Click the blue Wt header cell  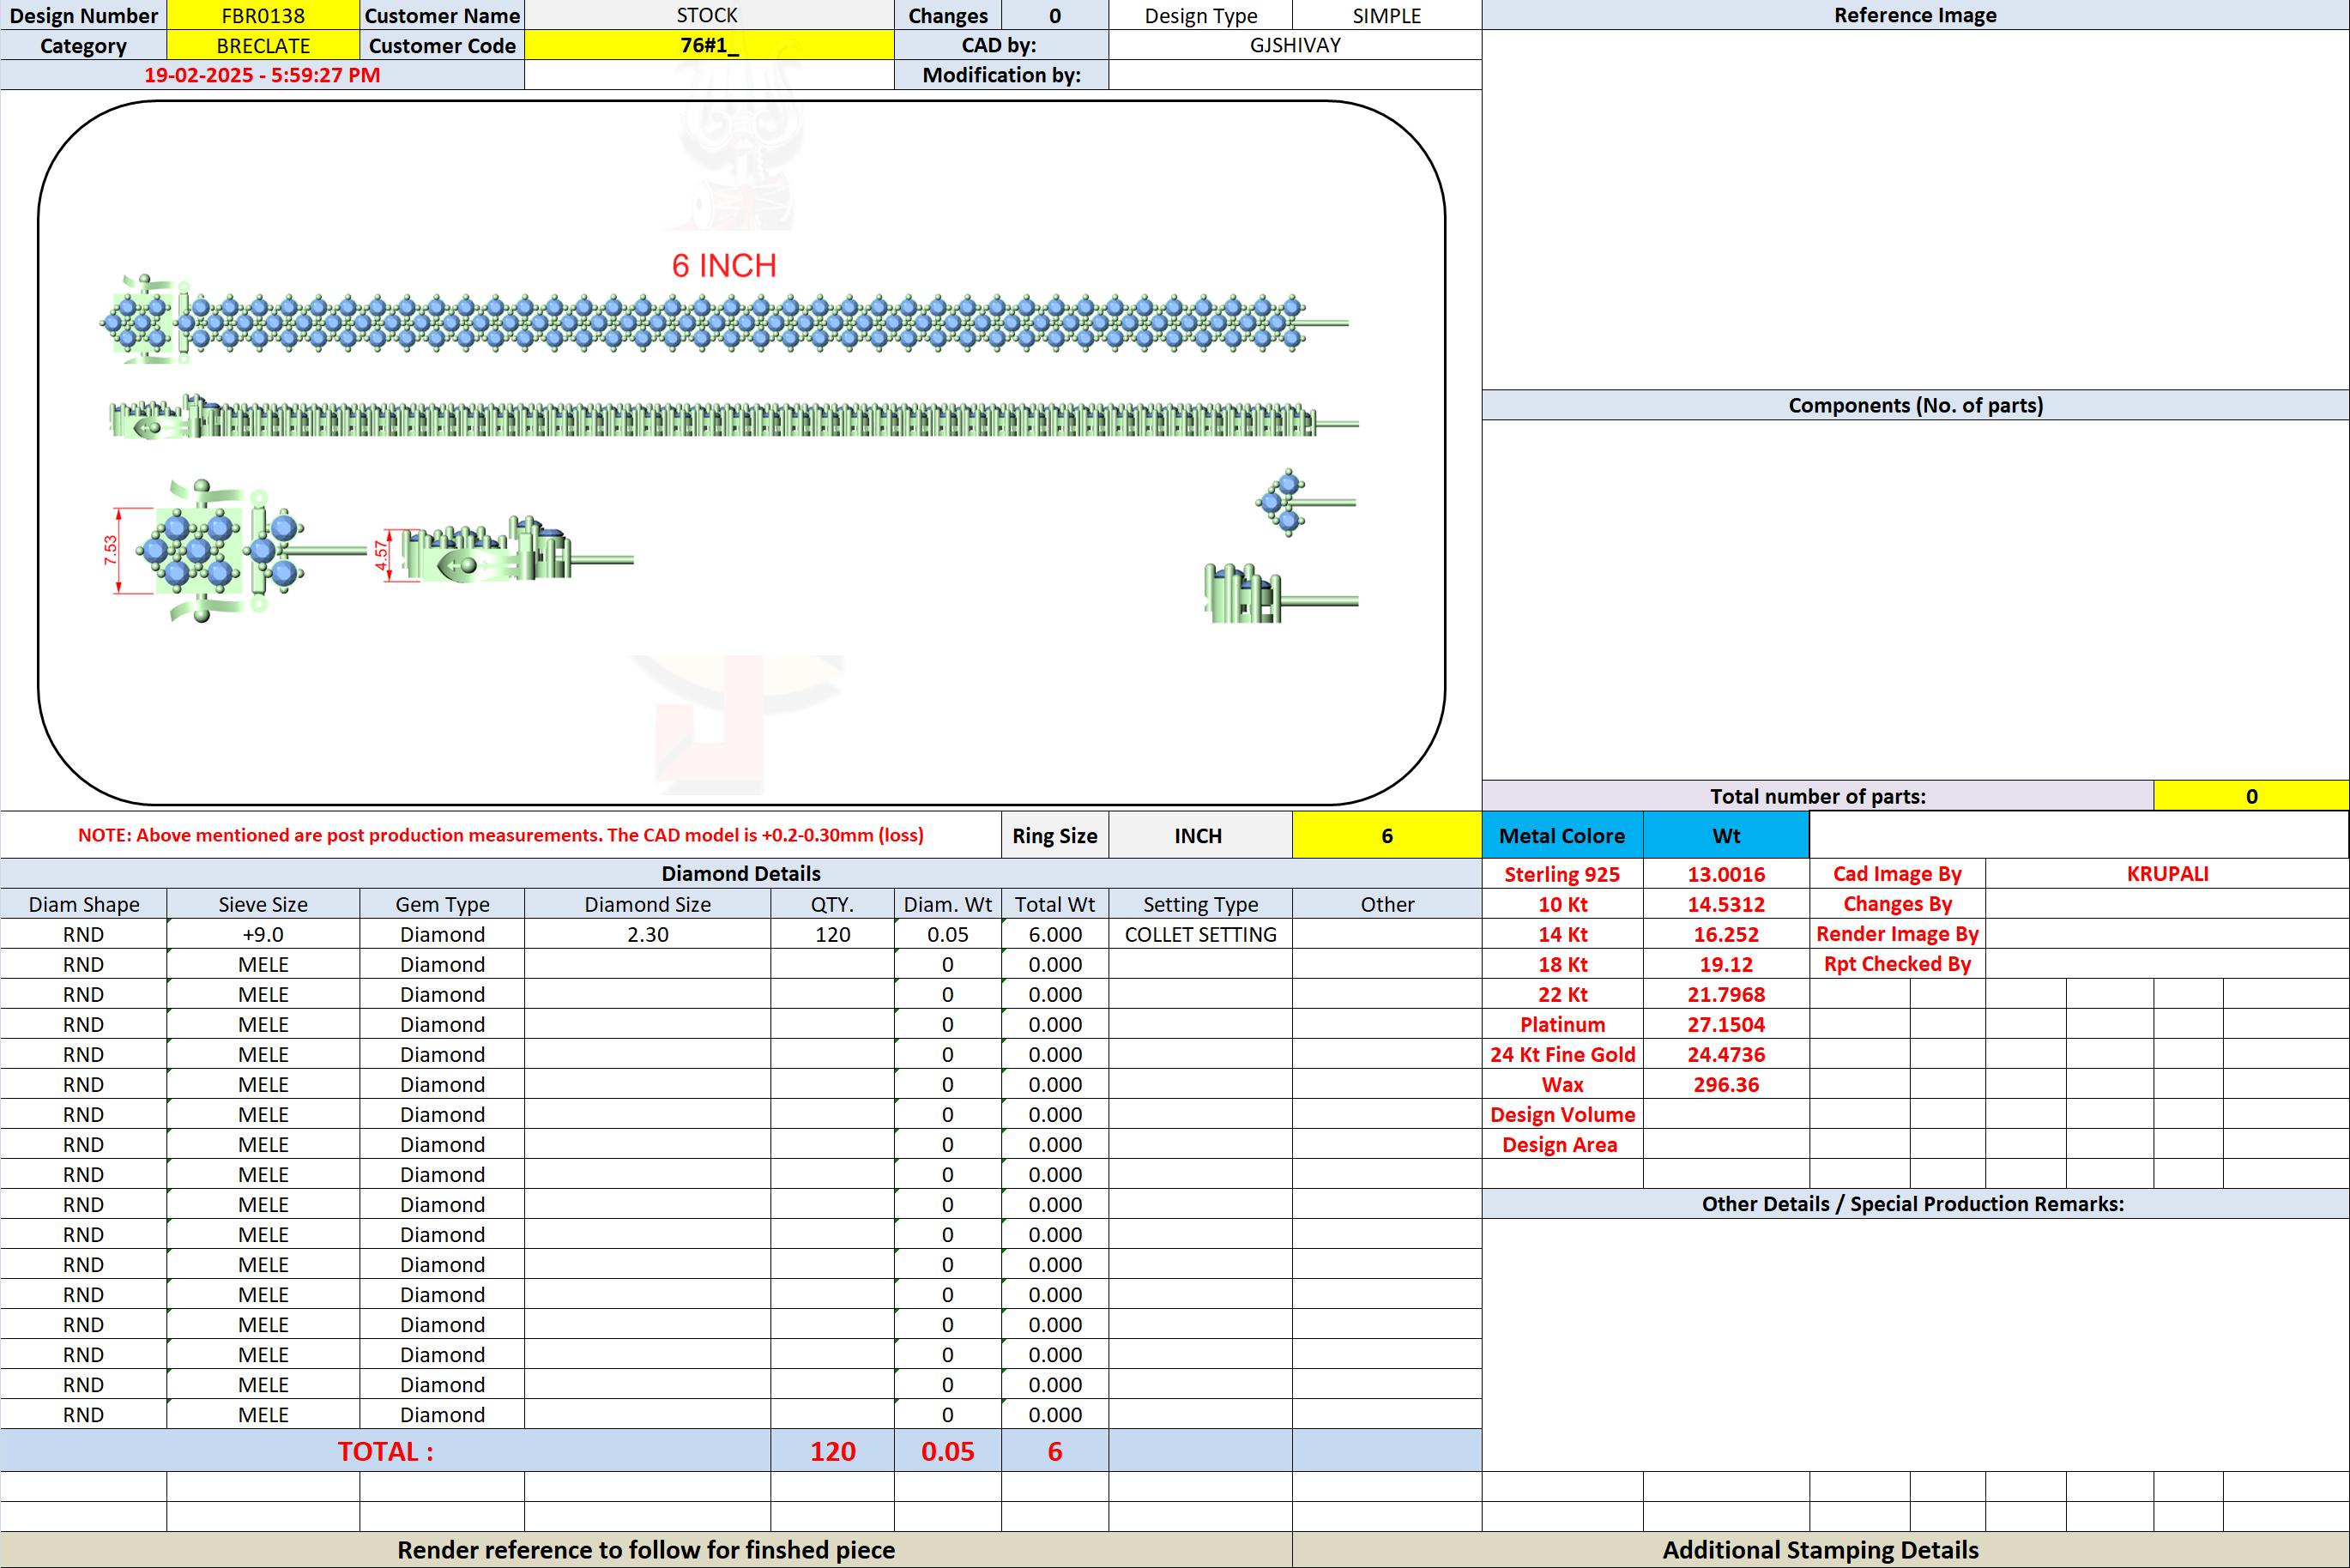click(x=1726, y=835)
